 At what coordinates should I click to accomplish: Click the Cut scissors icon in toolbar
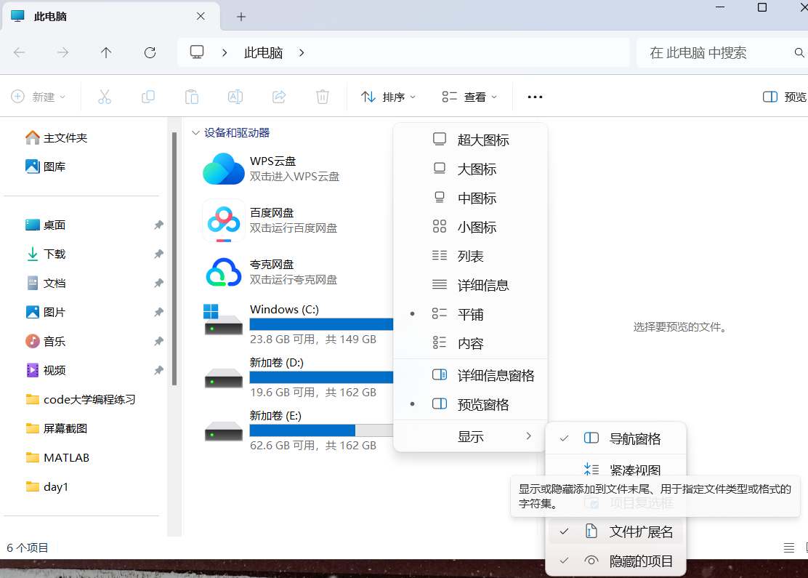pyautogui.click(x=105, y=97)
